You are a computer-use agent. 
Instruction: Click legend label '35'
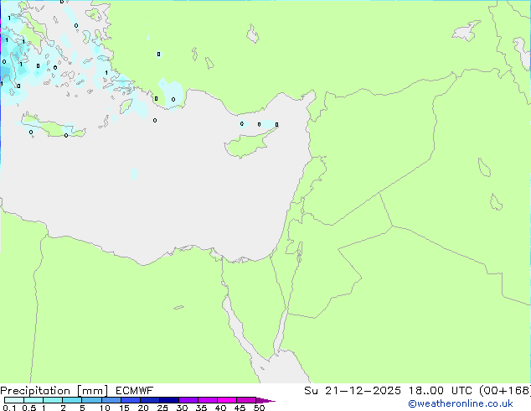(x=201, y=408)
